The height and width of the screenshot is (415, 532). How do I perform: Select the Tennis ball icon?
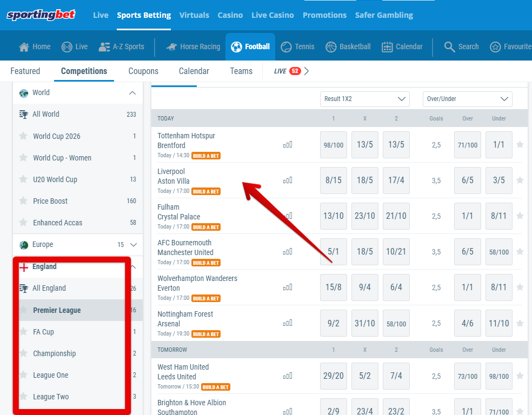coord(287,47)
